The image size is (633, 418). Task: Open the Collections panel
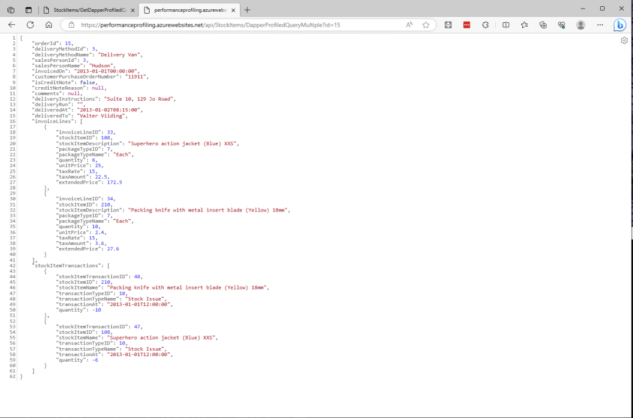(543, 25)
